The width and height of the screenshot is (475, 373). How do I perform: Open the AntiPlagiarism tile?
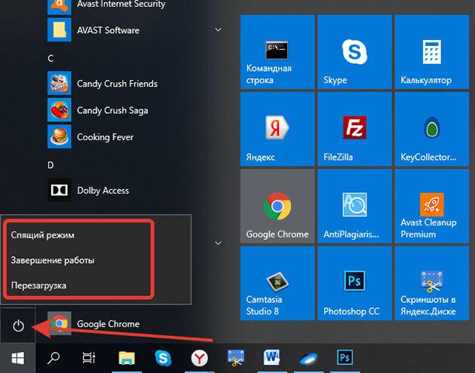354,206
